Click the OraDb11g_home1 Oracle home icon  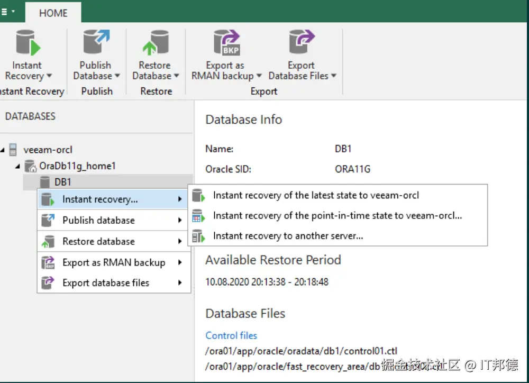pyautogui.click(x=30, y=166)
